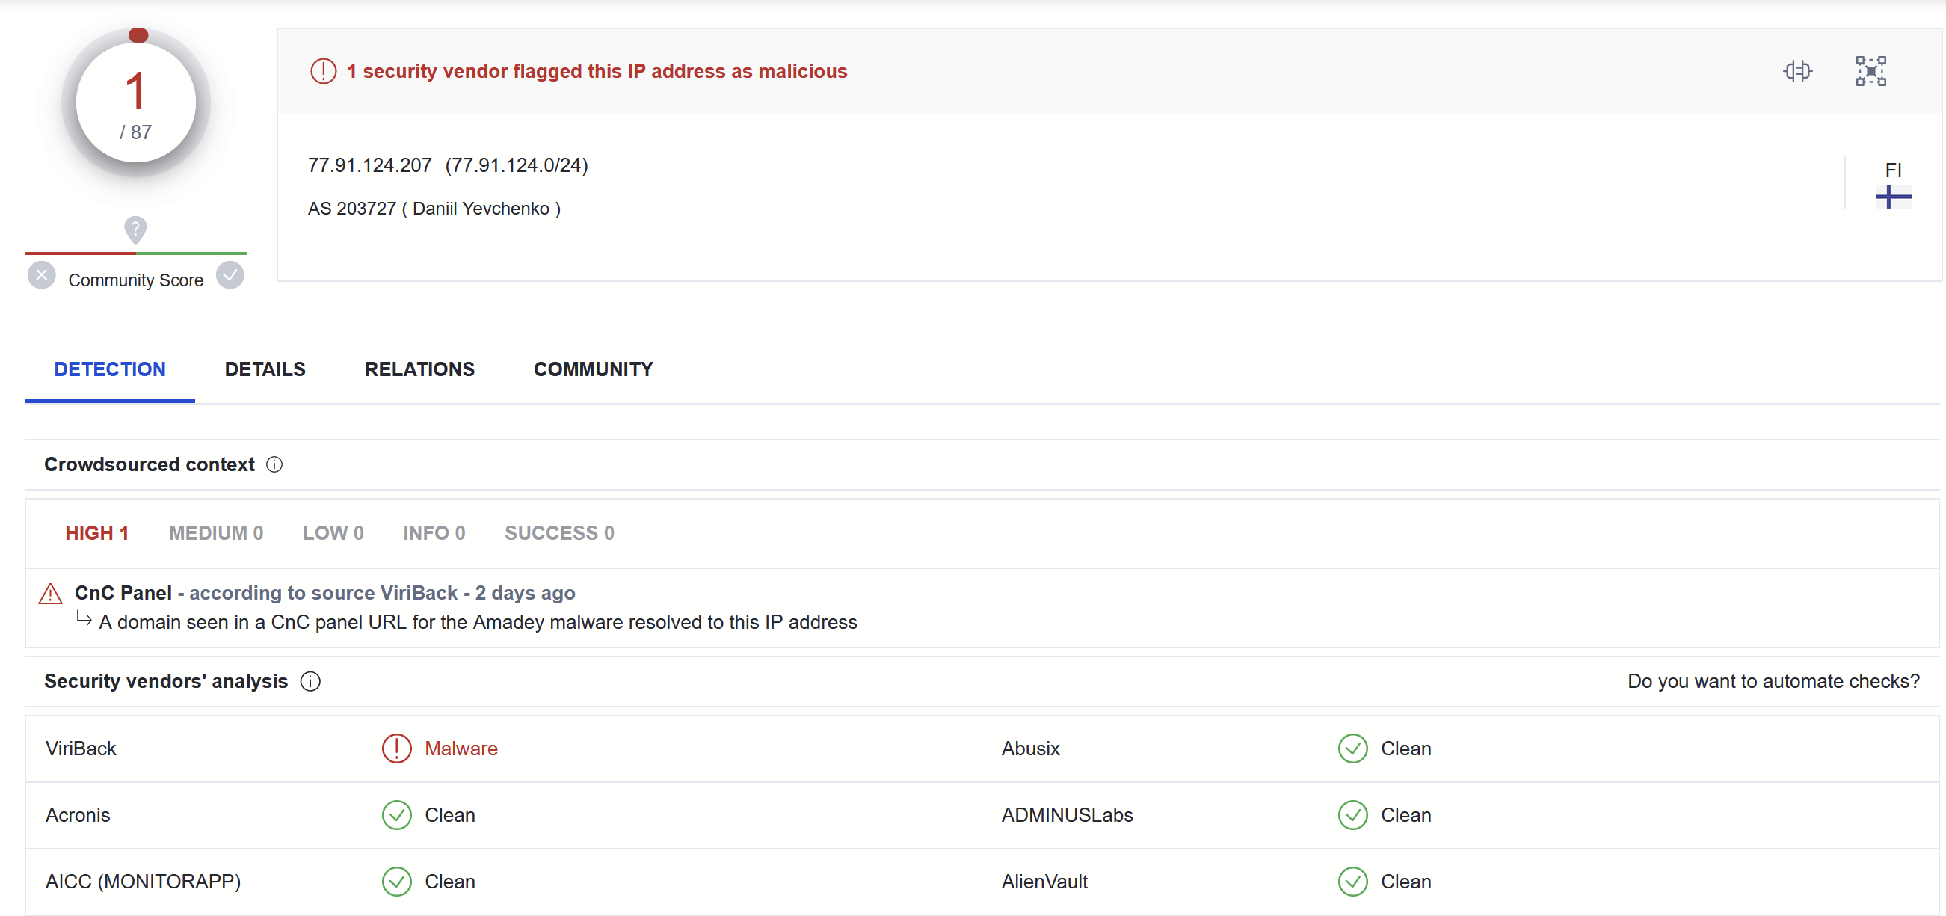Image resolution: width=1946 pixels, height=916 pixels.
Task: Click the similar IP search icon
Action: coord(1797,71)
